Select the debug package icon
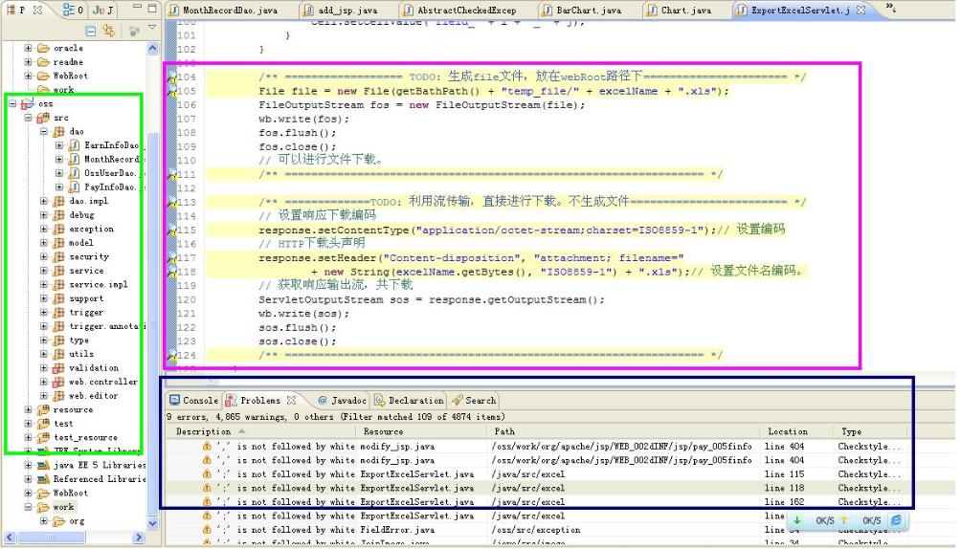The height and width of the screenshot is (549, 961). click(58, 215)
